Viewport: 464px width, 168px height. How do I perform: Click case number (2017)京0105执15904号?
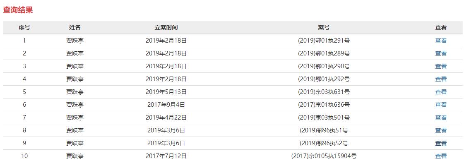[324, 156]
